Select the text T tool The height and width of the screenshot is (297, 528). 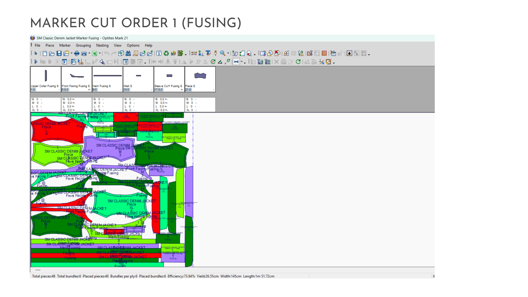[x=208, y=53]
